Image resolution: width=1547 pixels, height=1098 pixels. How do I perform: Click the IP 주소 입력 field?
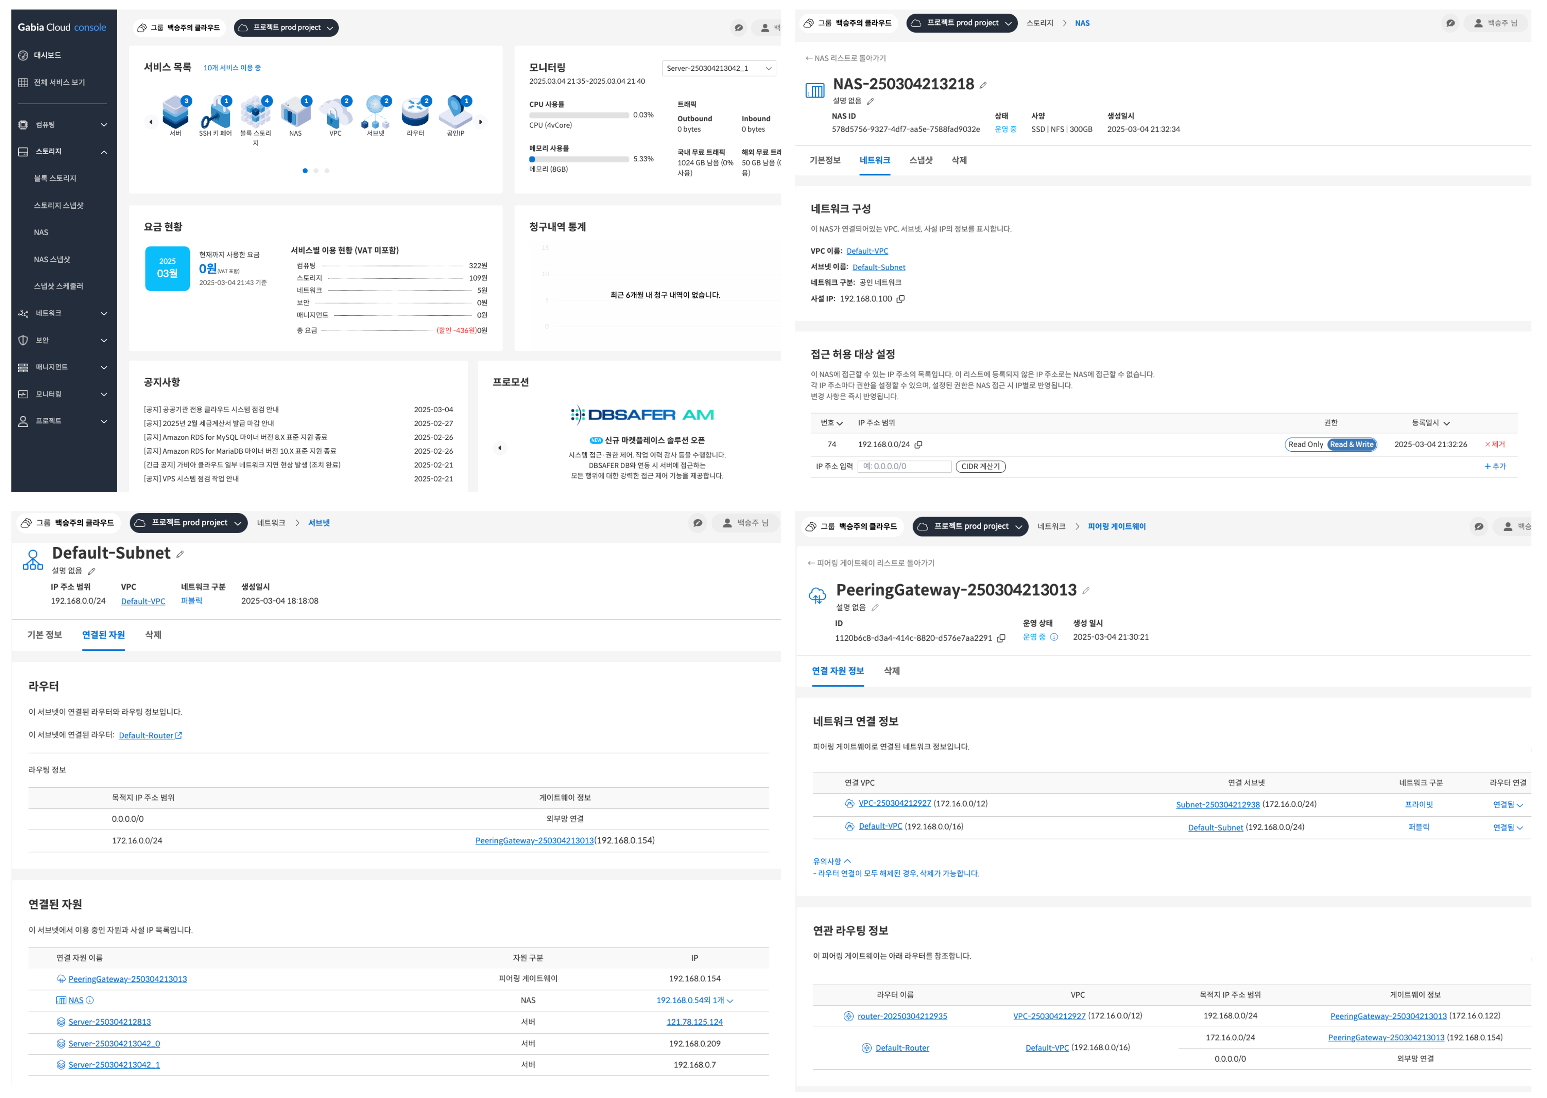[x=905, y=467]
